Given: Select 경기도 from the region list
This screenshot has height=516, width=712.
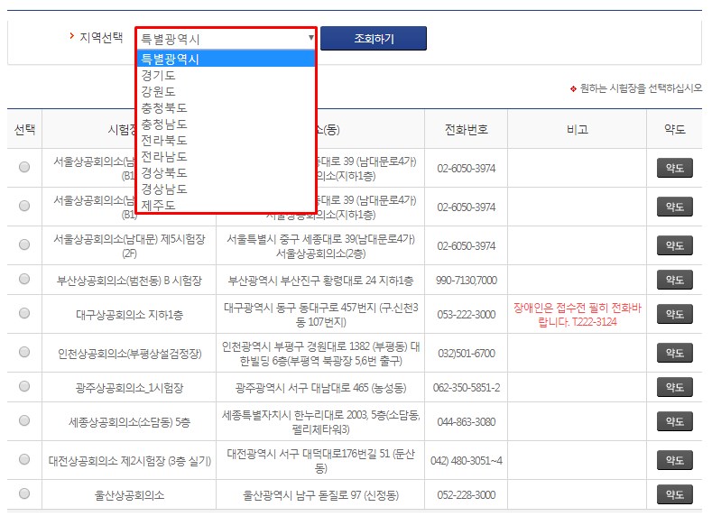Looking at the screenshot, I should 227,75.
